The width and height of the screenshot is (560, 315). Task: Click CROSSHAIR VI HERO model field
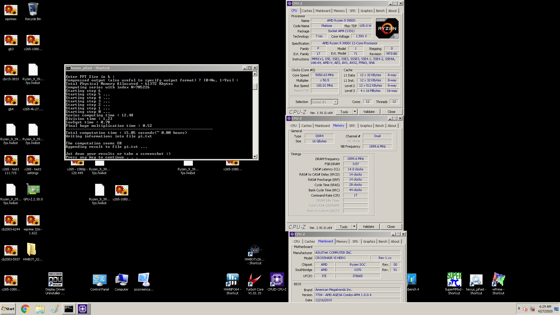click(342, 258)
